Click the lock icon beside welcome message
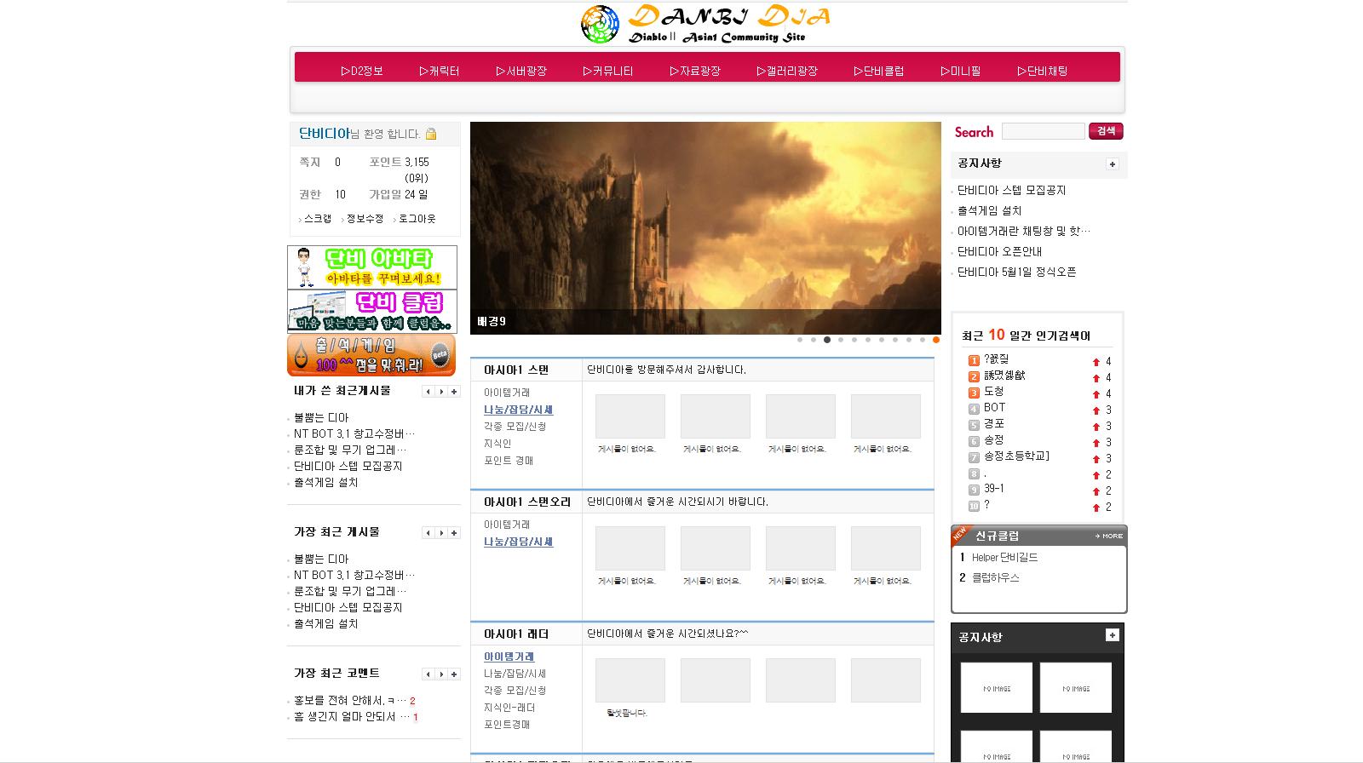This screenshot has width=1363, height=763. click(x=431, y=134)
